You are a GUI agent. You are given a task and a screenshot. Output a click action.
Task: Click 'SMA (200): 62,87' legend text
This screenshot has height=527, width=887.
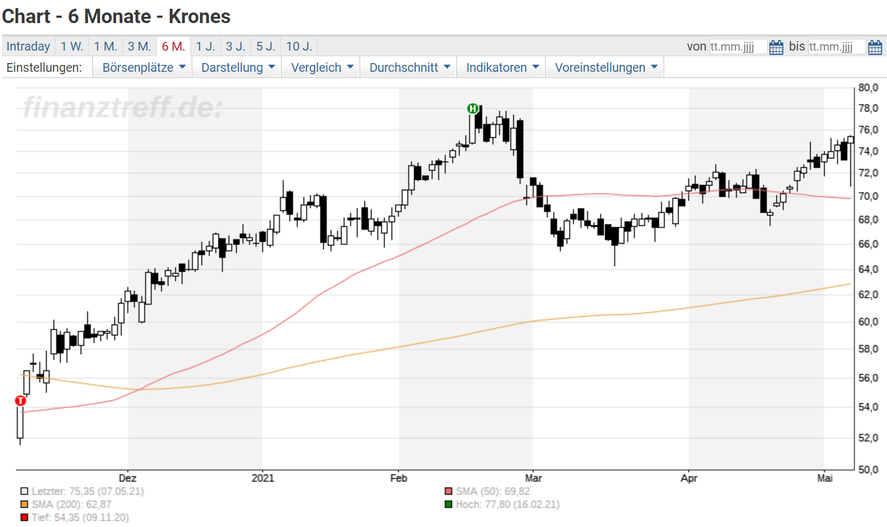coord(72,505)
